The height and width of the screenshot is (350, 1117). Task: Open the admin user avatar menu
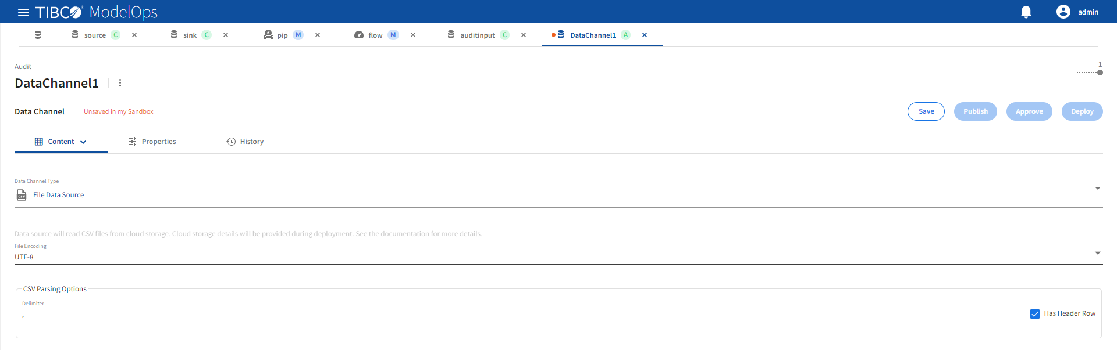coord(1063,12)
